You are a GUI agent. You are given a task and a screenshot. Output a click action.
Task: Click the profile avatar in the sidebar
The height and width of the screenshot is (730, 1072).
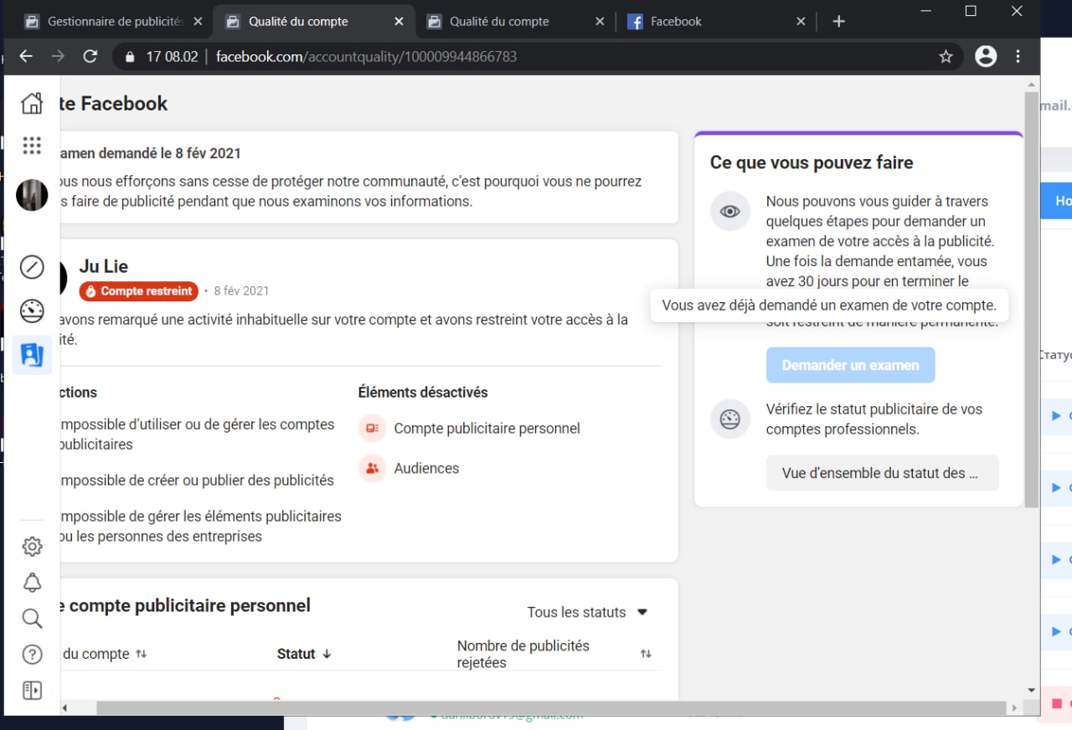tap(32, 195)
